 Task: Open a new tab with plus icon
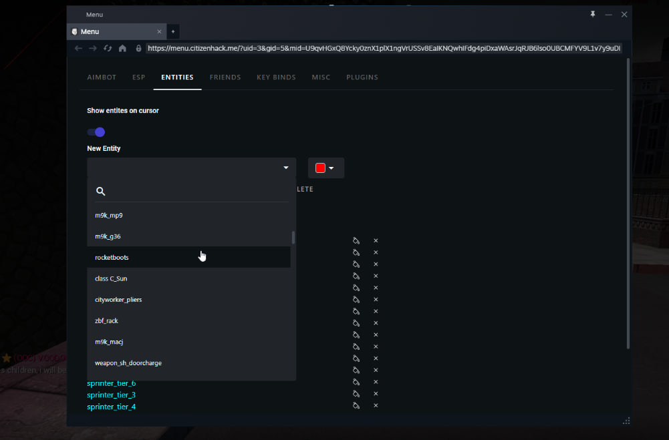point(172,31)
